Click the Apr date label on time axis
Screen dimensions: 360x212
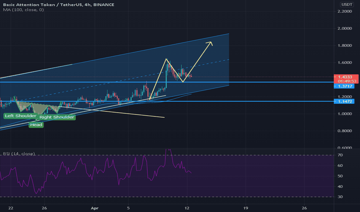click(x=95, y=208)
